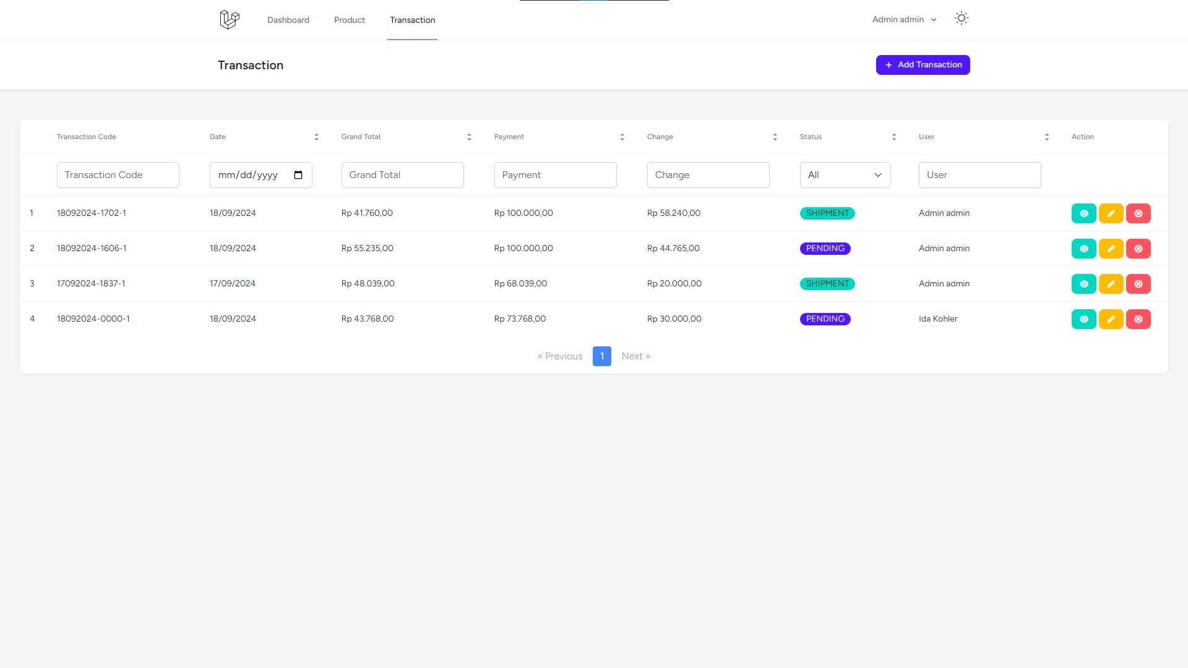Sort the User column
This screenshot has height=668, width=1188.
coord(1047,137)
